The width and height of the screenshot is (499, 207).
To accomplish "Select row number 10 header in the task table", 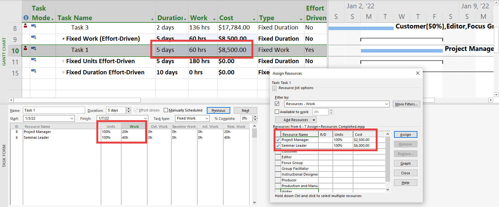I will point(15,50).
